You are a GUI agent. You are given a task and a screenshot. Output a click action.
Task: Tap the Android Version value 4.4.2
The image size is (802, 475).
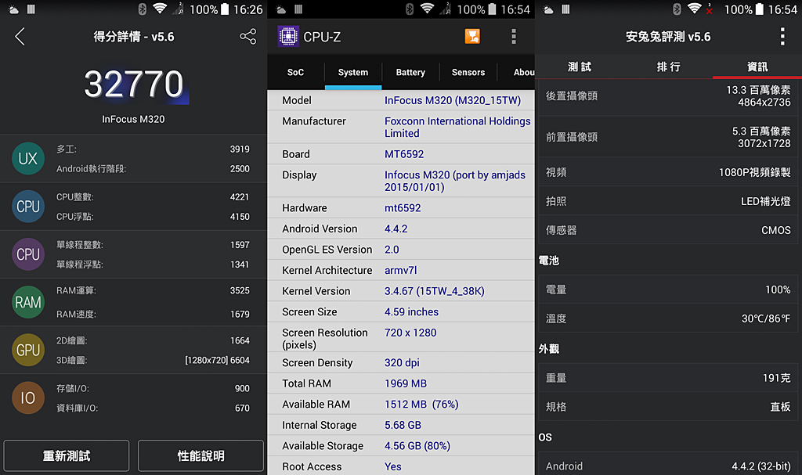396,229
